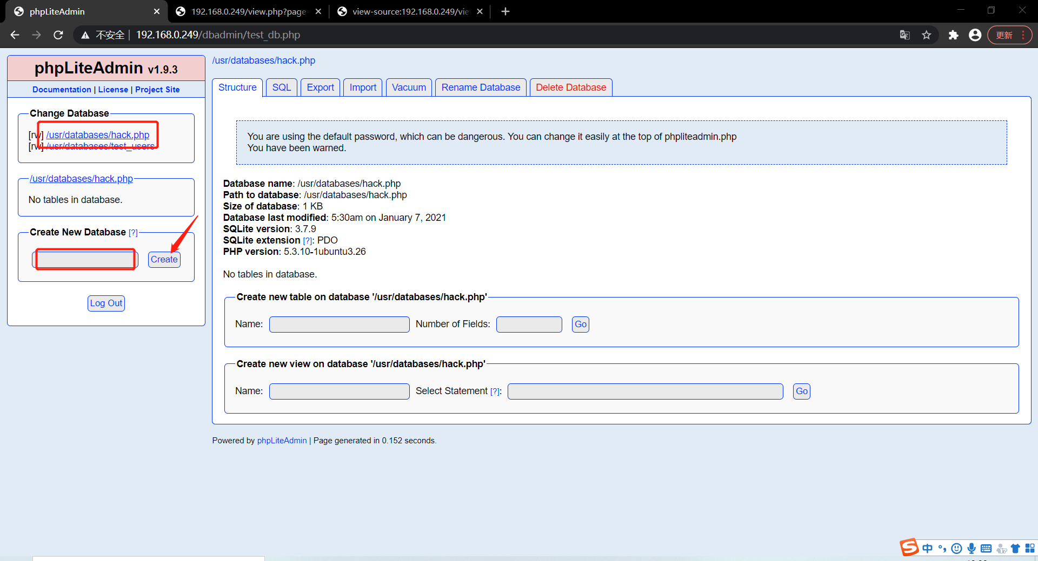Image resolution: width=1038 pixels, height=561 pixels.
Task: Open Create New Database help [?] link
Action: pos(133,233)
